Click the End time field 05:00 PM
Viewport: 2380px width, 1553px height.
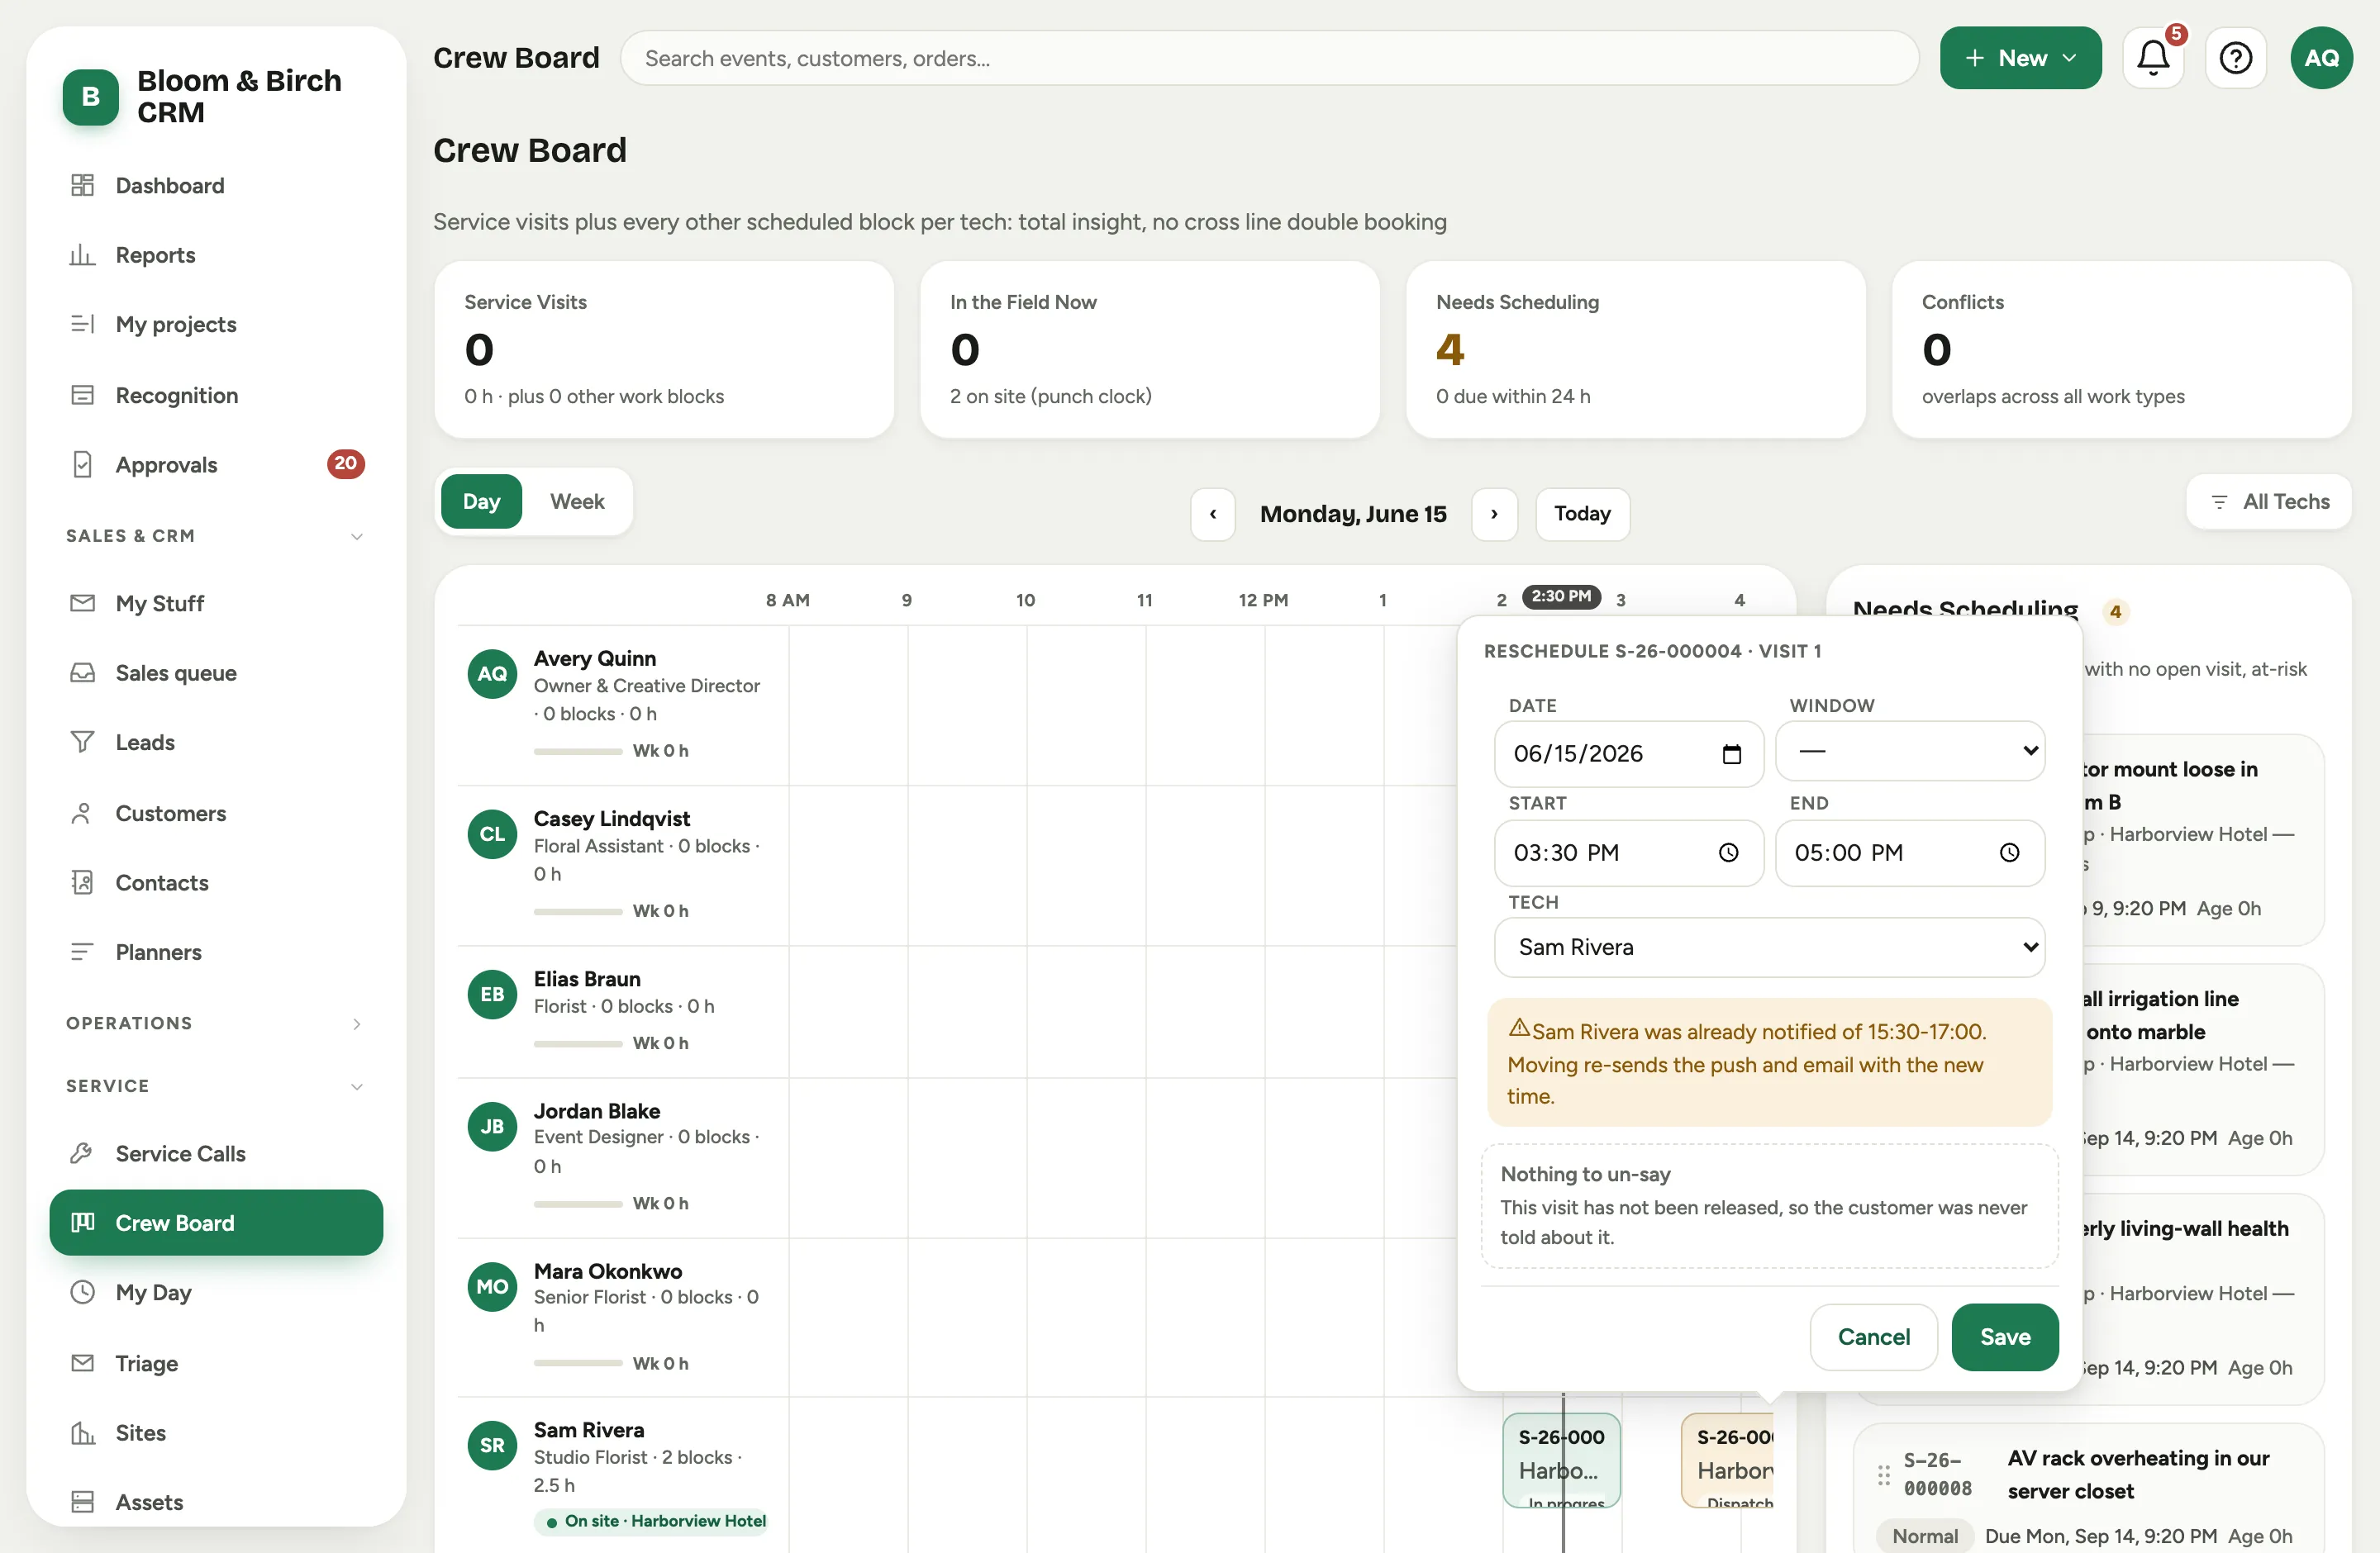[x=1909, y=852]
